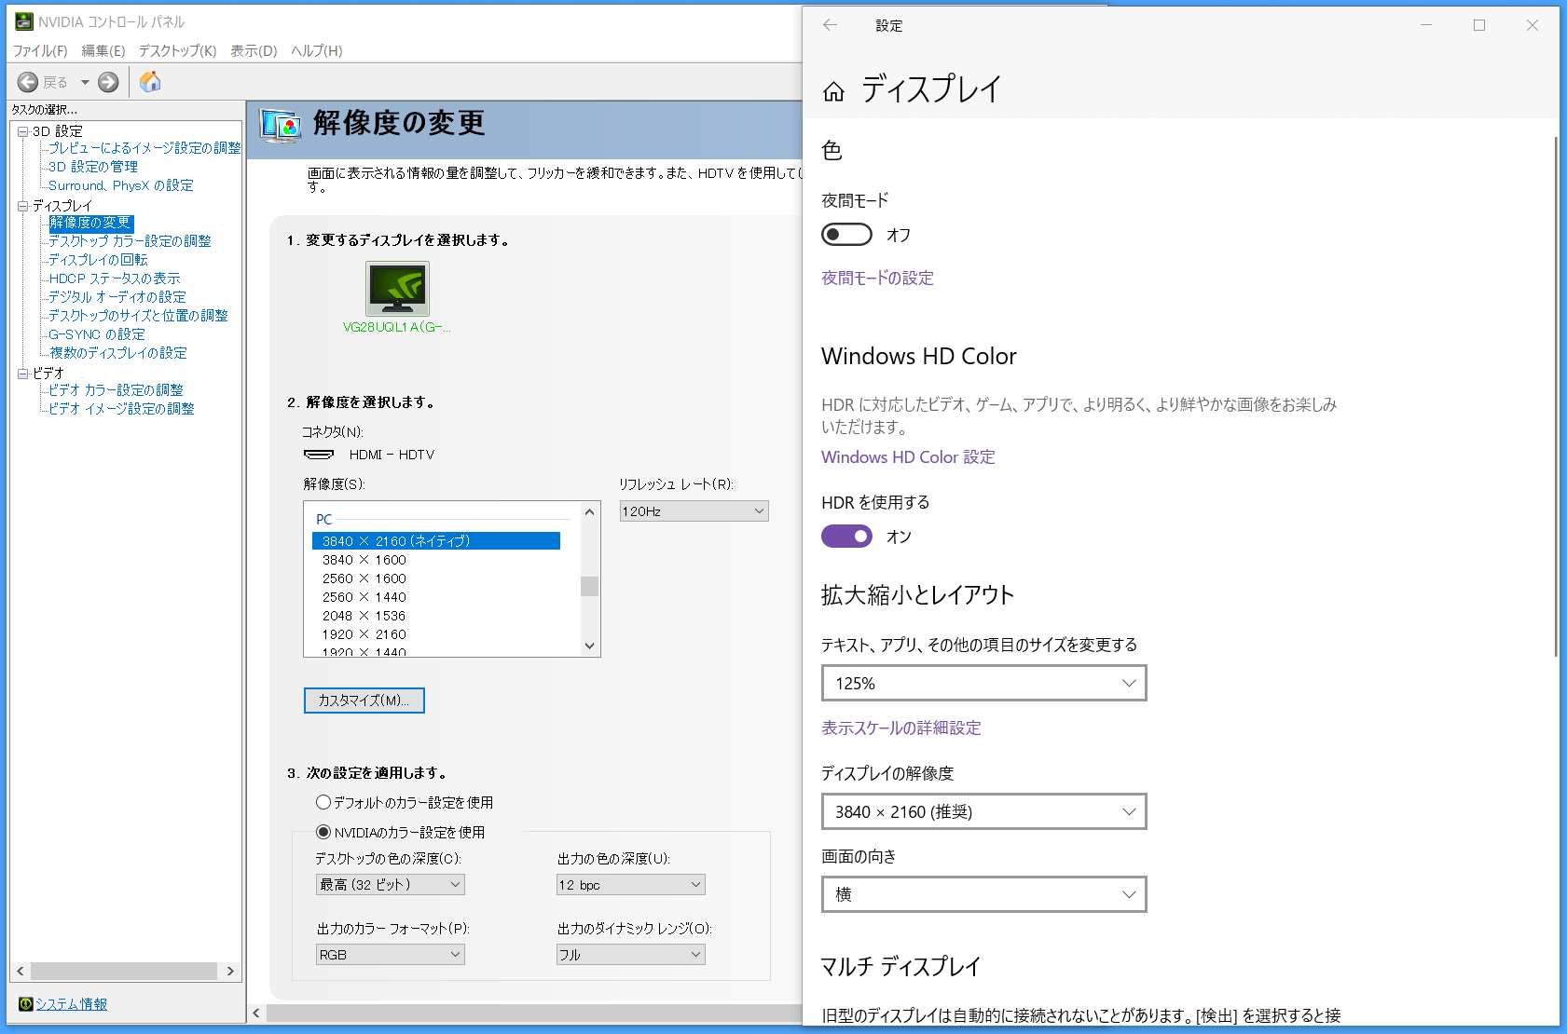Open Windows HD Color 設定 link
The image size is (1567, 1034).
(x=908, y=457)
